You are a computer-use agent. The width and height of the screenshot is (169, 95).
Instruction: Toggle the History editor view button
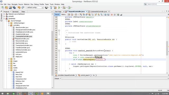(63, 15)
